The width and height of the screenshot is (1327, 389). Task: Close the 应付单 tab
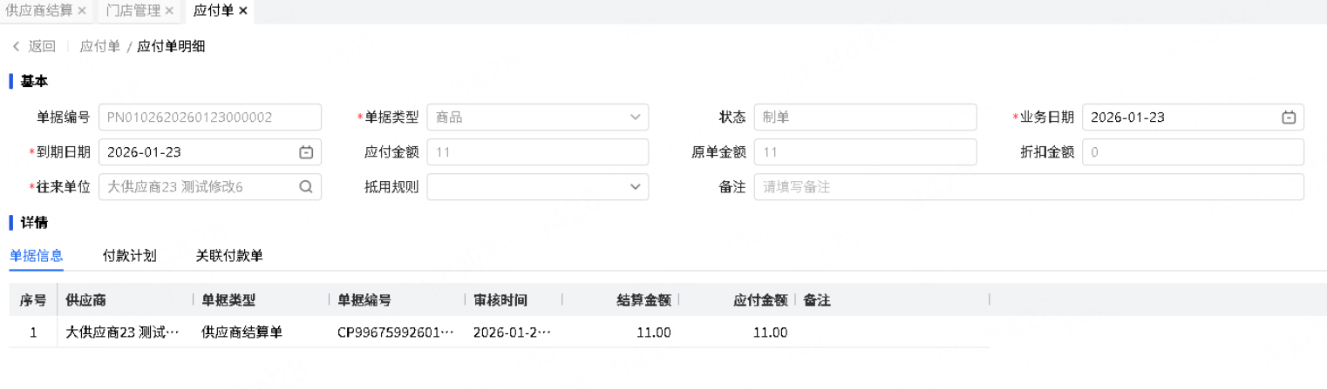click(x=243, y=10)
